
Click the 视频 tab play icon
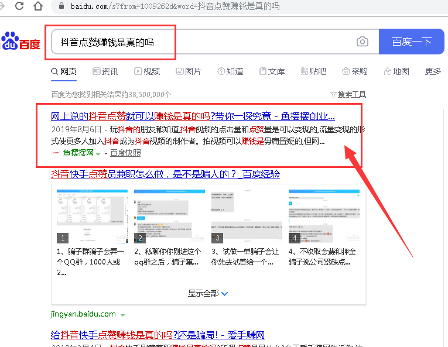pyautogui.click(x=138, y=71)
